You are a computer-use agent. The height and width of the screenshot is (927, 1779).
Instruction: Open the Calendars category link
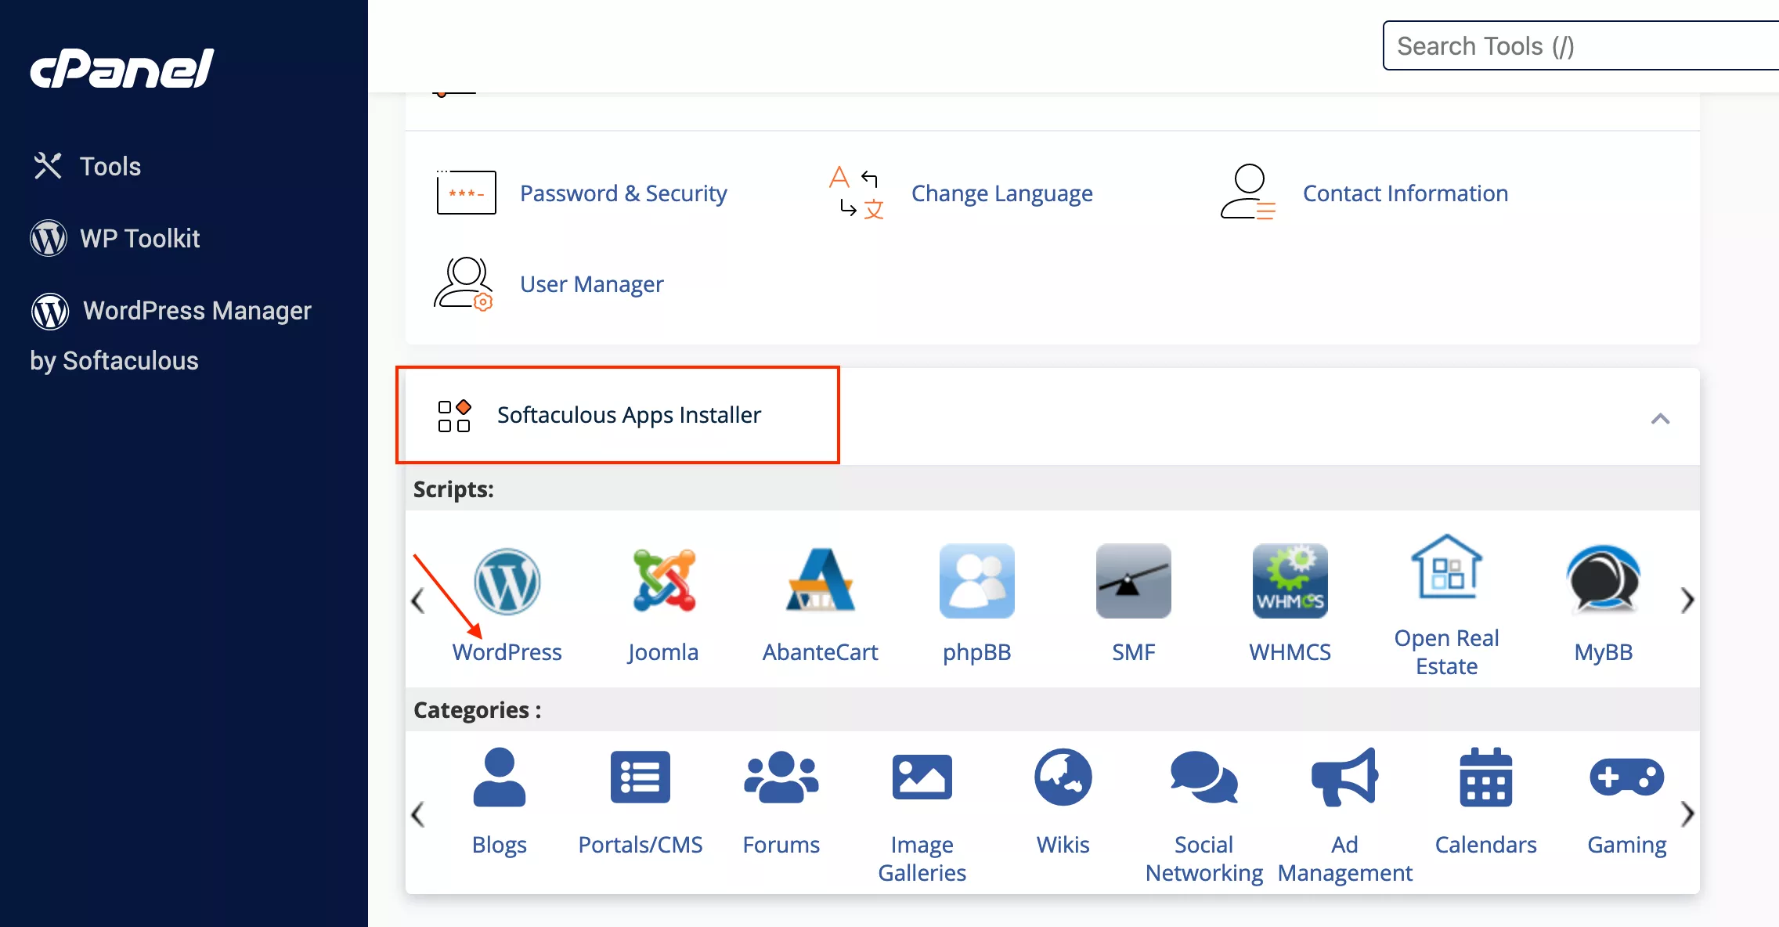(1486, 845)
